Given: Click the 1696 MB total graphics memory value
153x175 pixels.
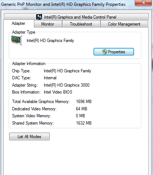Looking at the screenshot, I should coord(84,102).
